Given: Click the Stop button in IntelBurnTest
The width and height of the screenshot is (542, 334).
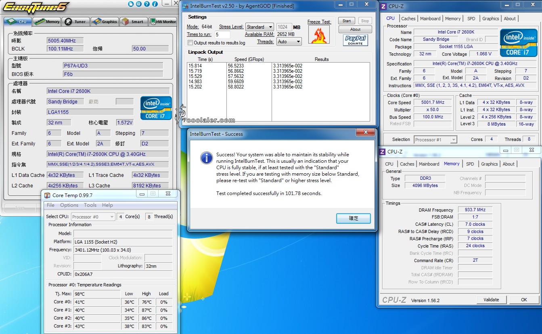Looking at the screenshot, I should (x=365, y=21).
